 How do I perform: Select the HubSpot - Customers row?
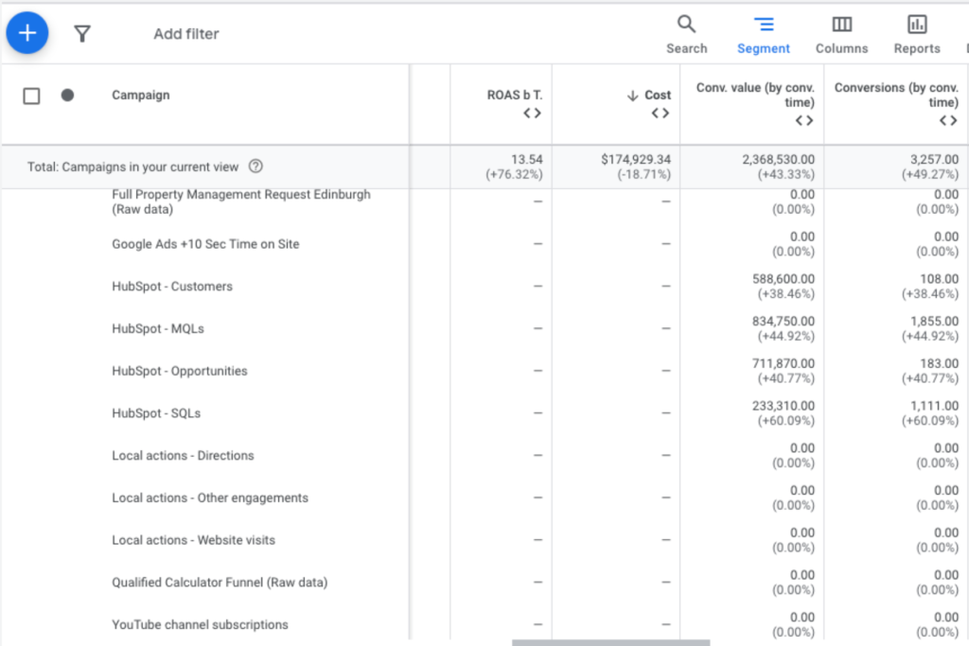pos(172,287)
